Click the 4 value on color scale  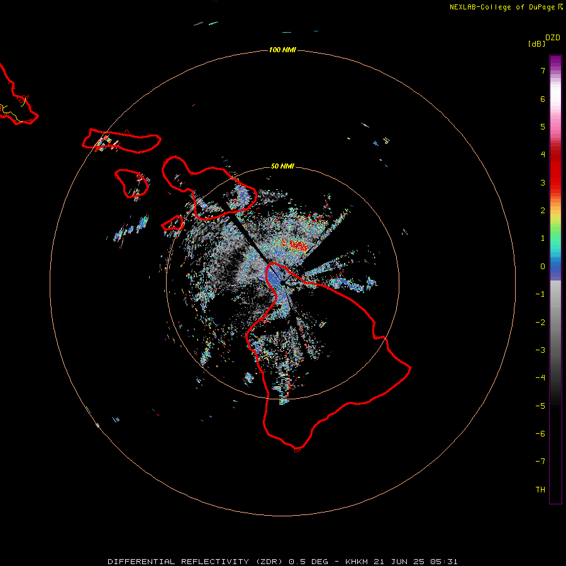[543, 154]
